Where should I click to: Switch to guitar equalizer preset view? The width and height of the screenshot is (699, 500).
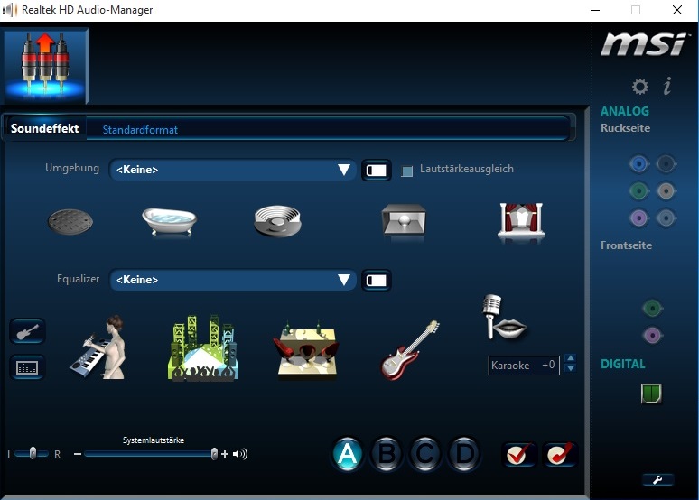click(x=27, y=331)
